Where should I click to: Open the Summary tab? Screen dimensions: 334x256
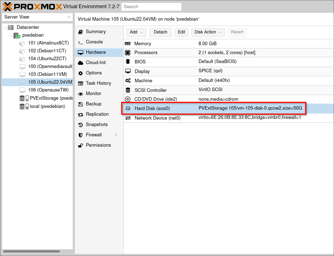point(99,32)
